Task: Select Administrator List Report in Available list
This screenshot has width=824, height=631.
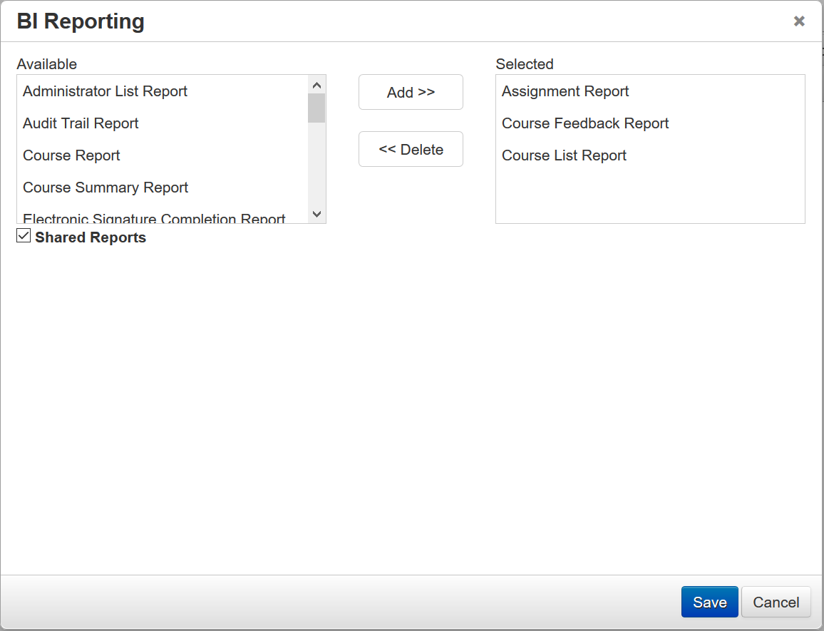Action: pyautogui.click(x=105, y=91)
